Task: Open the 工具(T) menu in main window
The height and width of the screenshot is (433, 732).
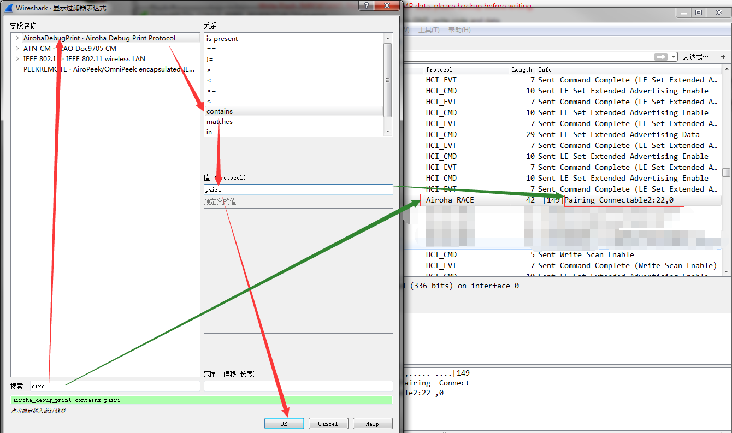Action: [x=429, y=30]
